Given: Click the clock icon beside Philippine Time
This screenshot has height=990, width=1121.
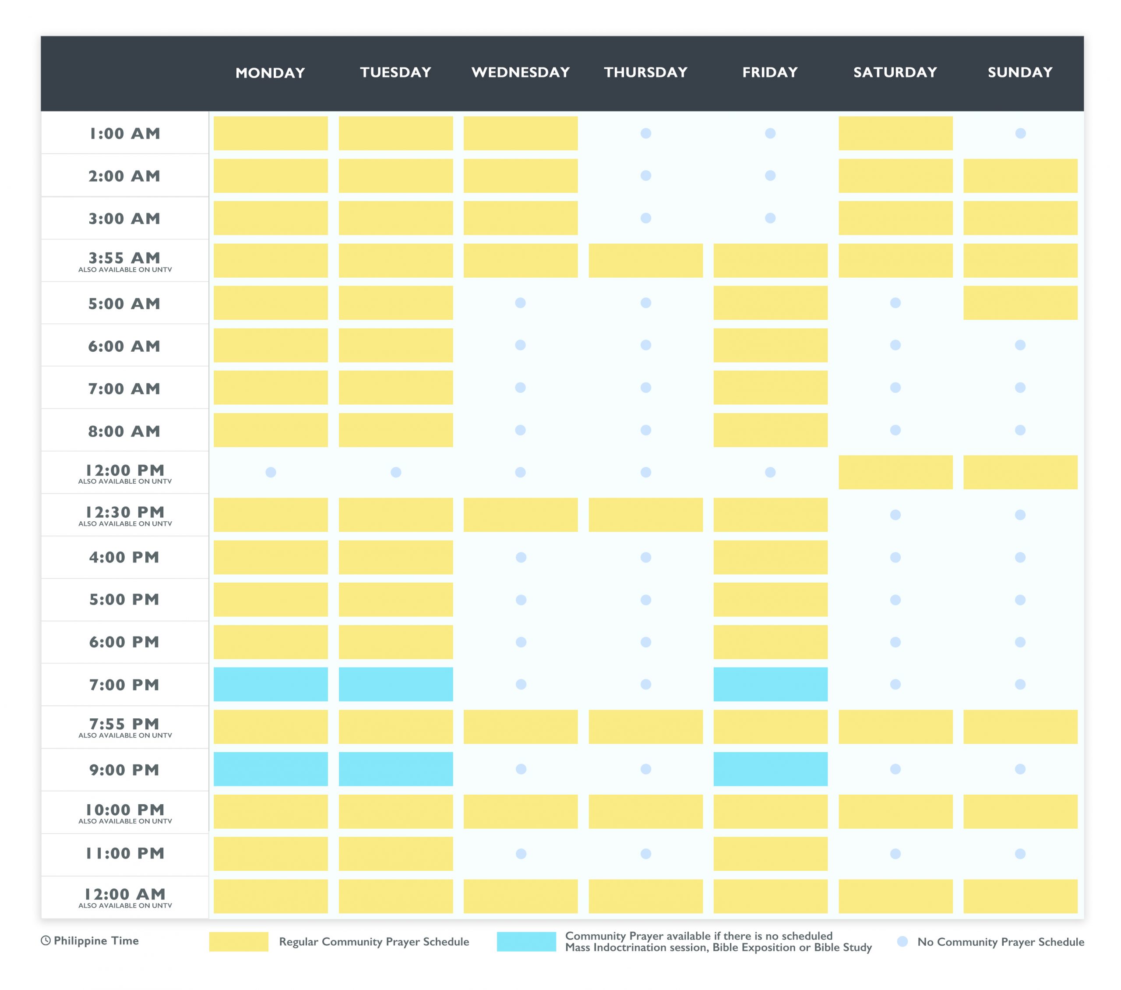Looking at the screenshot, I should tap(46, 940).
